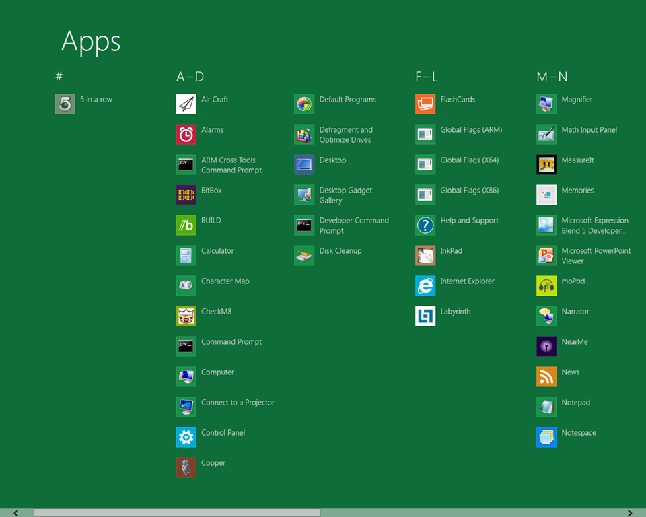
Task: Click the "#" group heading
Action: (x=59, y=76)
